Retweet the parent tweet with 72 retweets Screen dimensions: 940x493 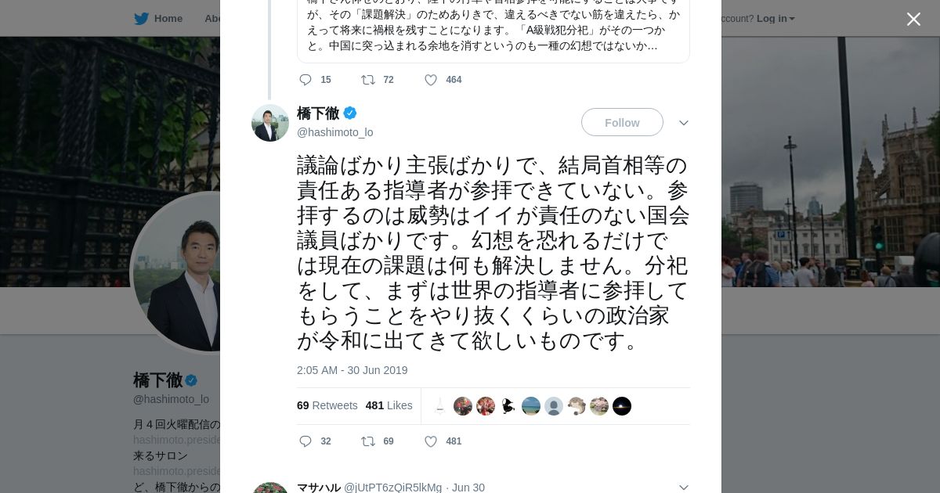[368, 80]
